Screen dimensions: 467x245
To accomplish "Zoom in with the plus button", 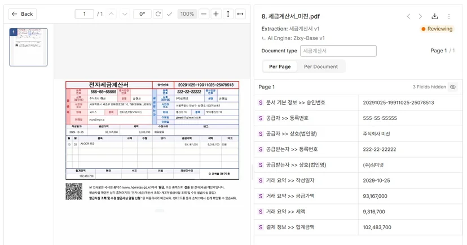I will 216,14.
